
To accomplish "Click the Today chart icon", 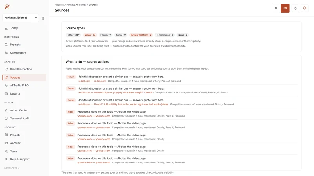I will coord(6,28).
